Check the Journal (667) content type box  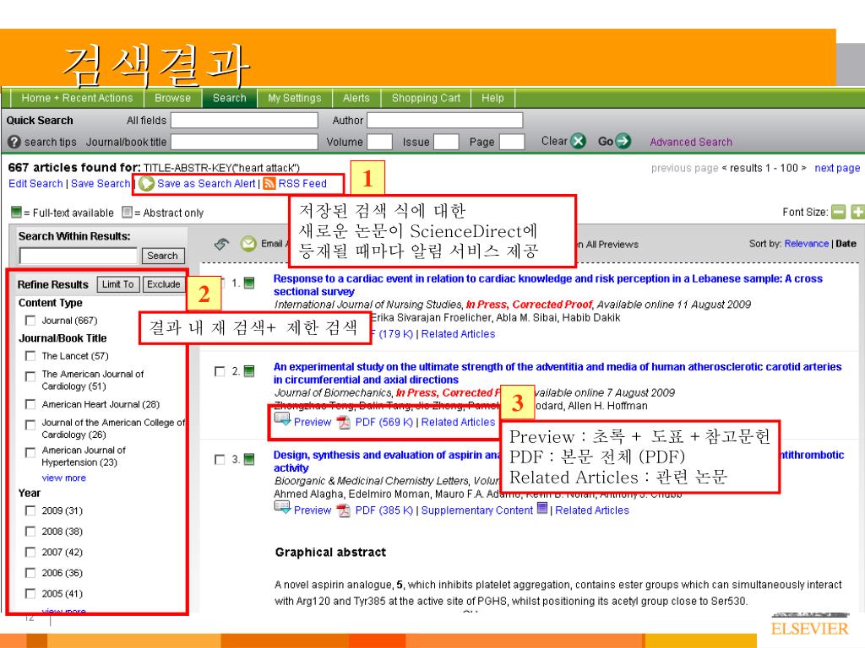(30, 320)
